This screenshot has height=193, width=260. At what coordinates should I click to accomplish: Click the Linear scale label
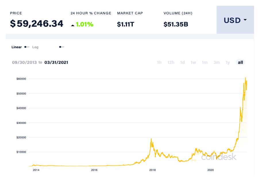[x=16, y=47]
